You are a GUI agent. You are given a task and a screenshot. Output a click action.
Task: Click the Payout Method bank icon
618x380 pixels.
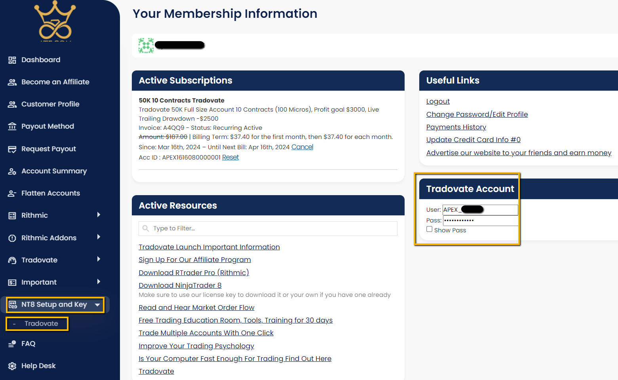tap(12, 126)
